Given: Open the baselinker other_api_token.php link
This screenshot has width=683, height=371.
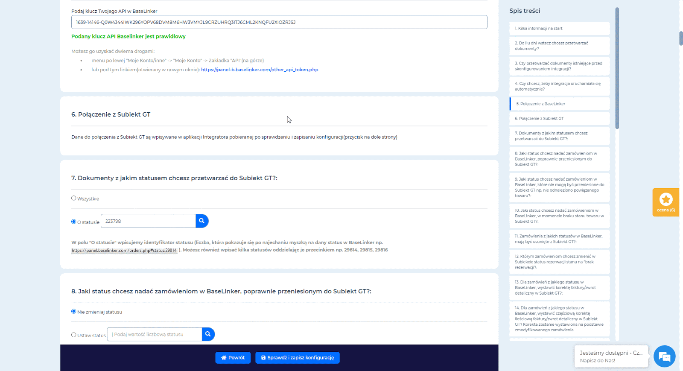Looking at the screenshot, I should pyautogui.click(x=260, y=70).
